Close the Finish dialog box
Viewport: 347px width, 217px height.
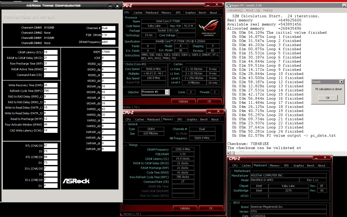[341, 82]
